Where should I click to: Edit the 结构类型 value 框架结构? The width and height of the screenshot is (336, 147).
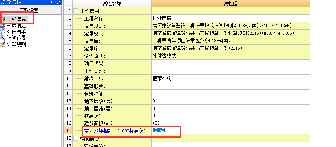point(231,78)
